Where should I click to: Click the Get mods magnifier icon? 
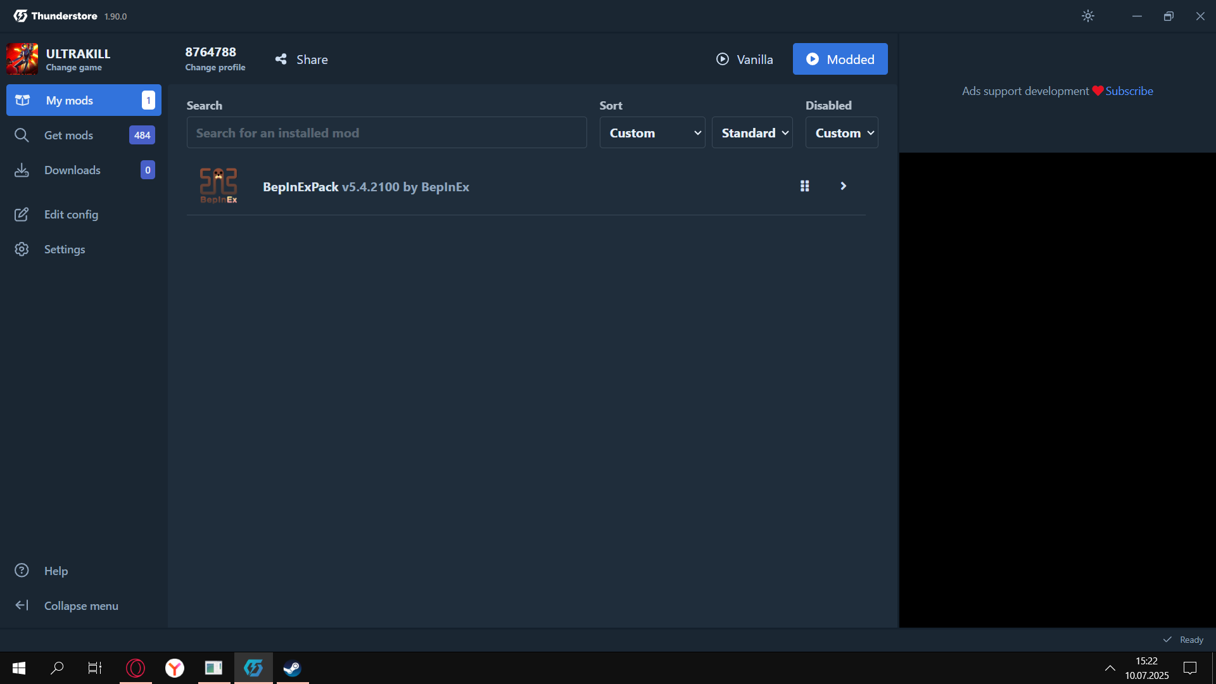[x=22, y=135]
